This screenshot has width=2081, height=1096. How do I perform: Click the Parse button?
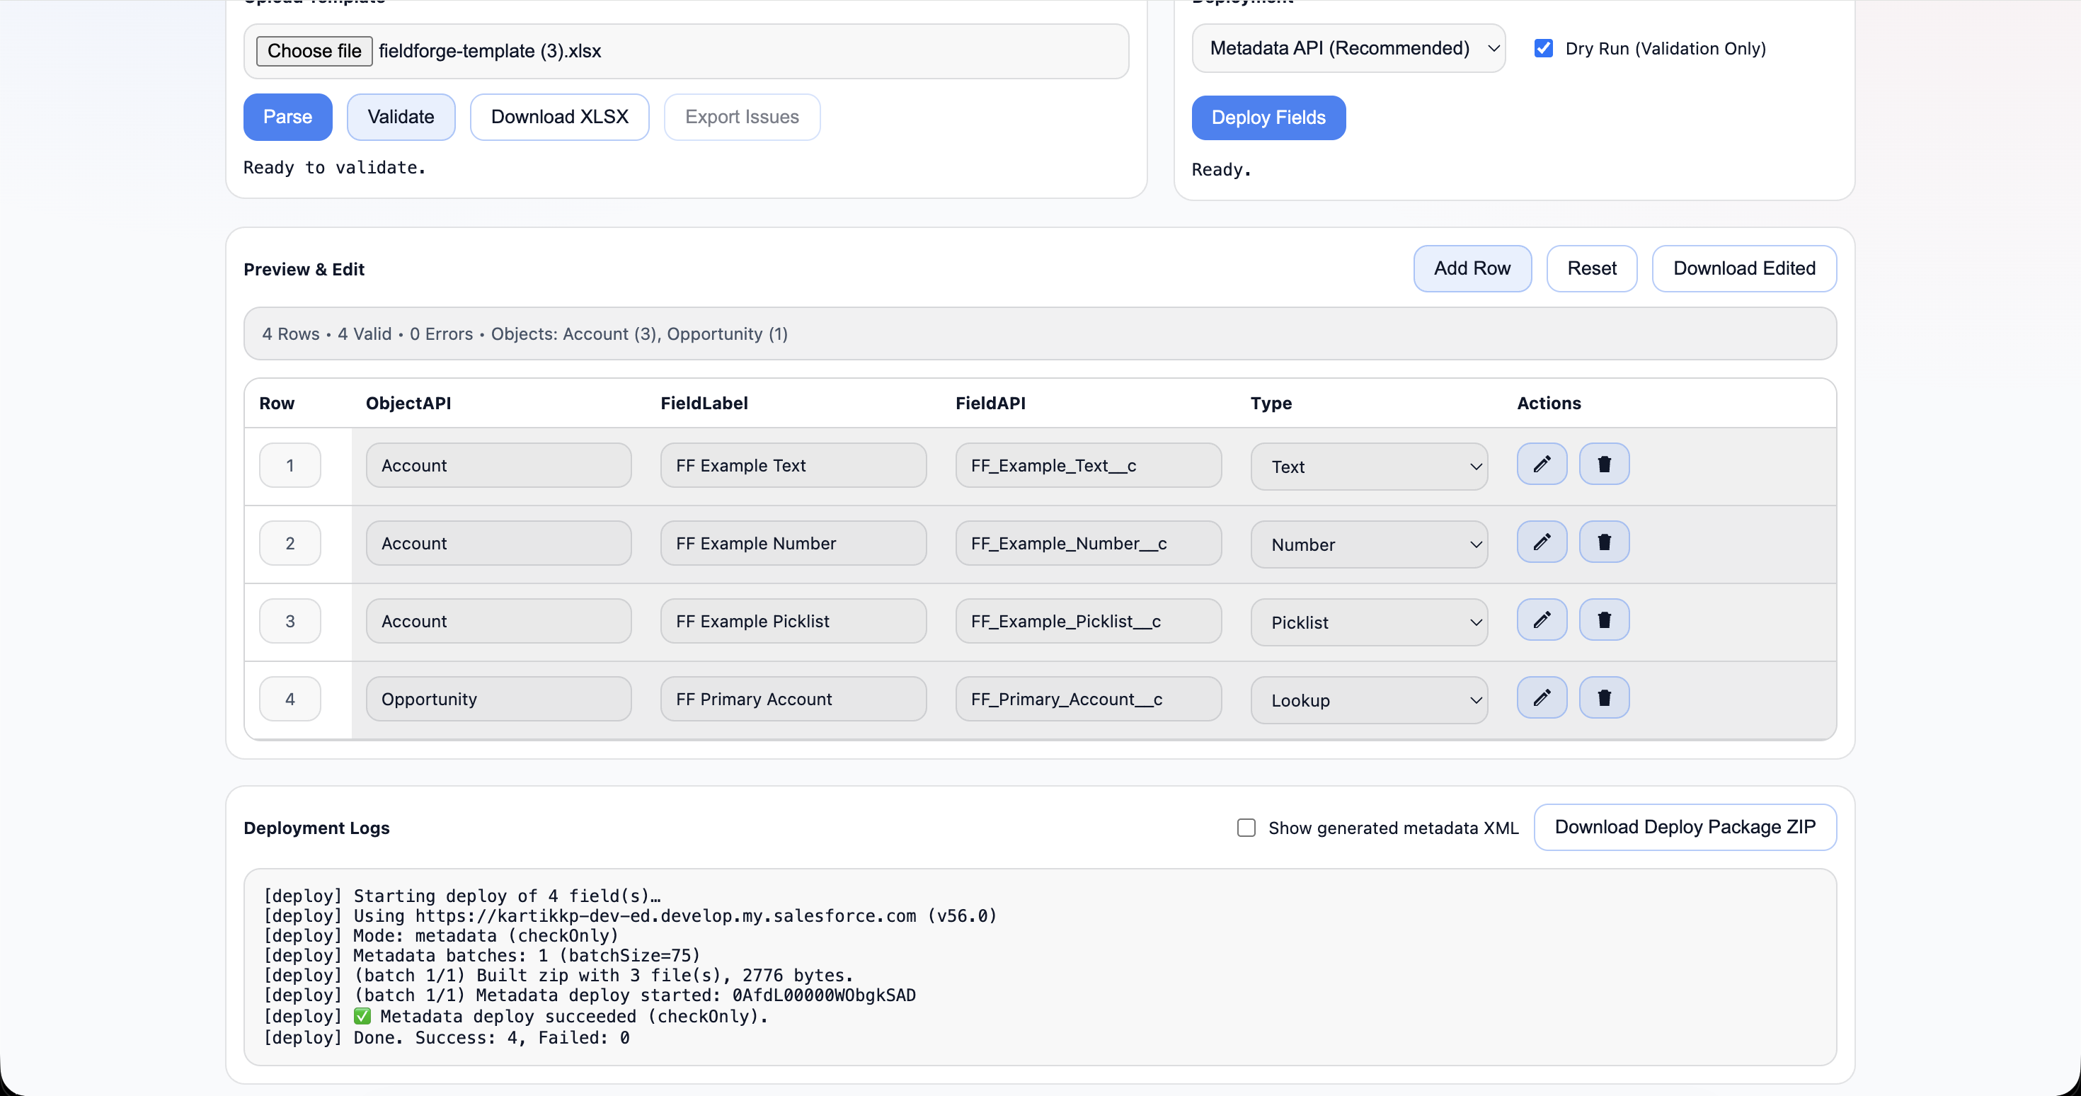(x=287, y=118)
